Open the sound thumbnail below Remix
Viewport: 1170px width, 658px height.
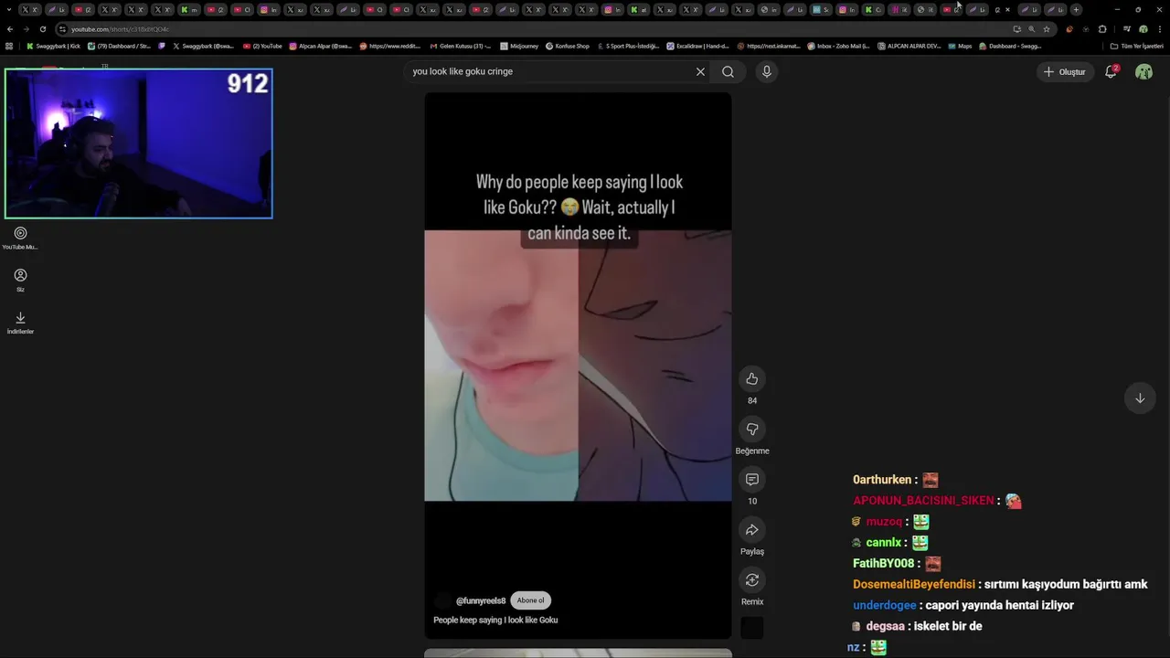click(751, 628)
